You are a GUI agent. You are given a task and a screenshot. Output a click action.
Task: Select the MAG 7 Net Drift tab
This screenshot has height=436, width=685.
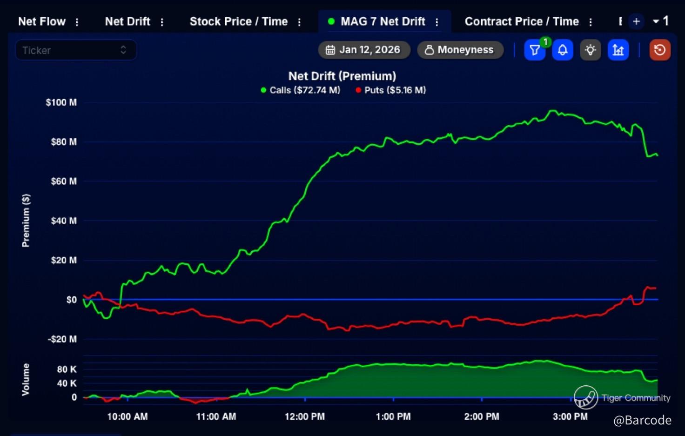pyautogui.click(x=383, y=21)
